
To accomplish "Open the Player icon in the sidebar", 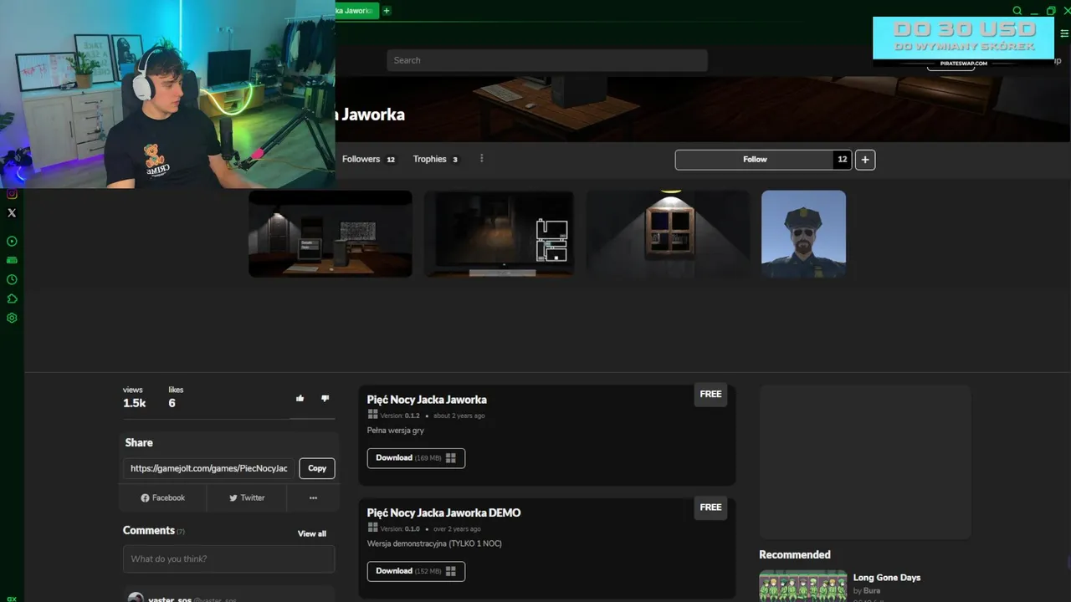I will tap(12, 242).
